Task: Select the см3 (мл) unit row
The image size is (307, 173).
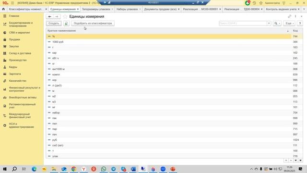Action: (174, 145)
